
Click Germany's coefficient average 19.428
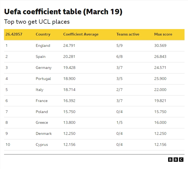pos(69,68)
